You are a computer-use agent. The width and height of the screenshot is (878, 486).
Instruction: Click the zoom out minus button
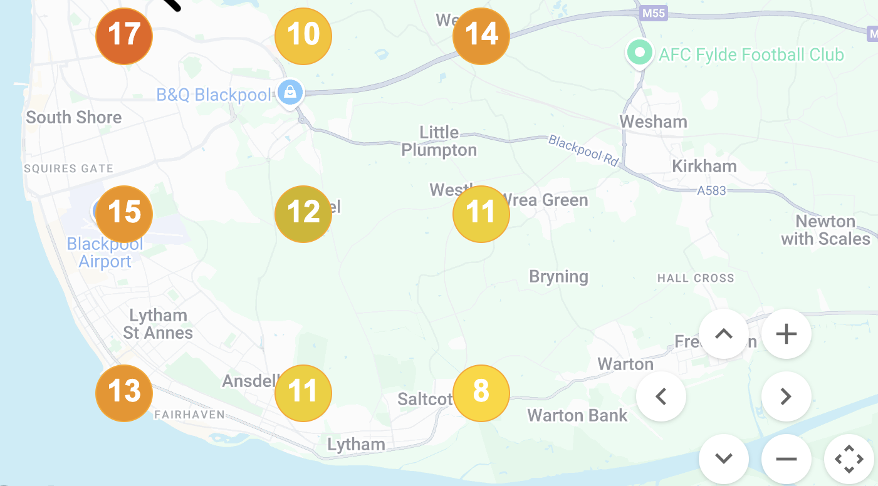tap(786, 459)
